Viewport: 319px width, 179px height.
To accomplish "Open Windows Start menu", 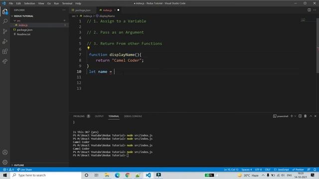I will tap(5, 175).
